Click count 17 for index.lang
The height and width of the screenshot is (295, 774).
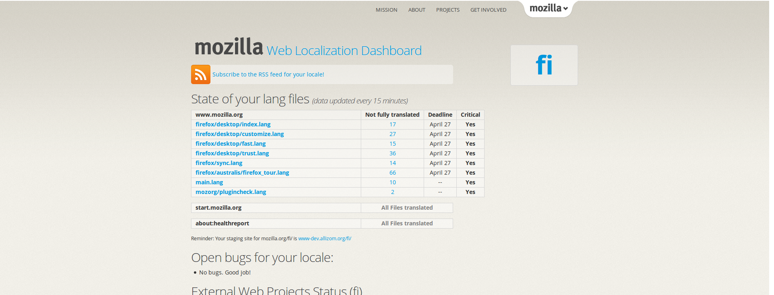[393, 124]
